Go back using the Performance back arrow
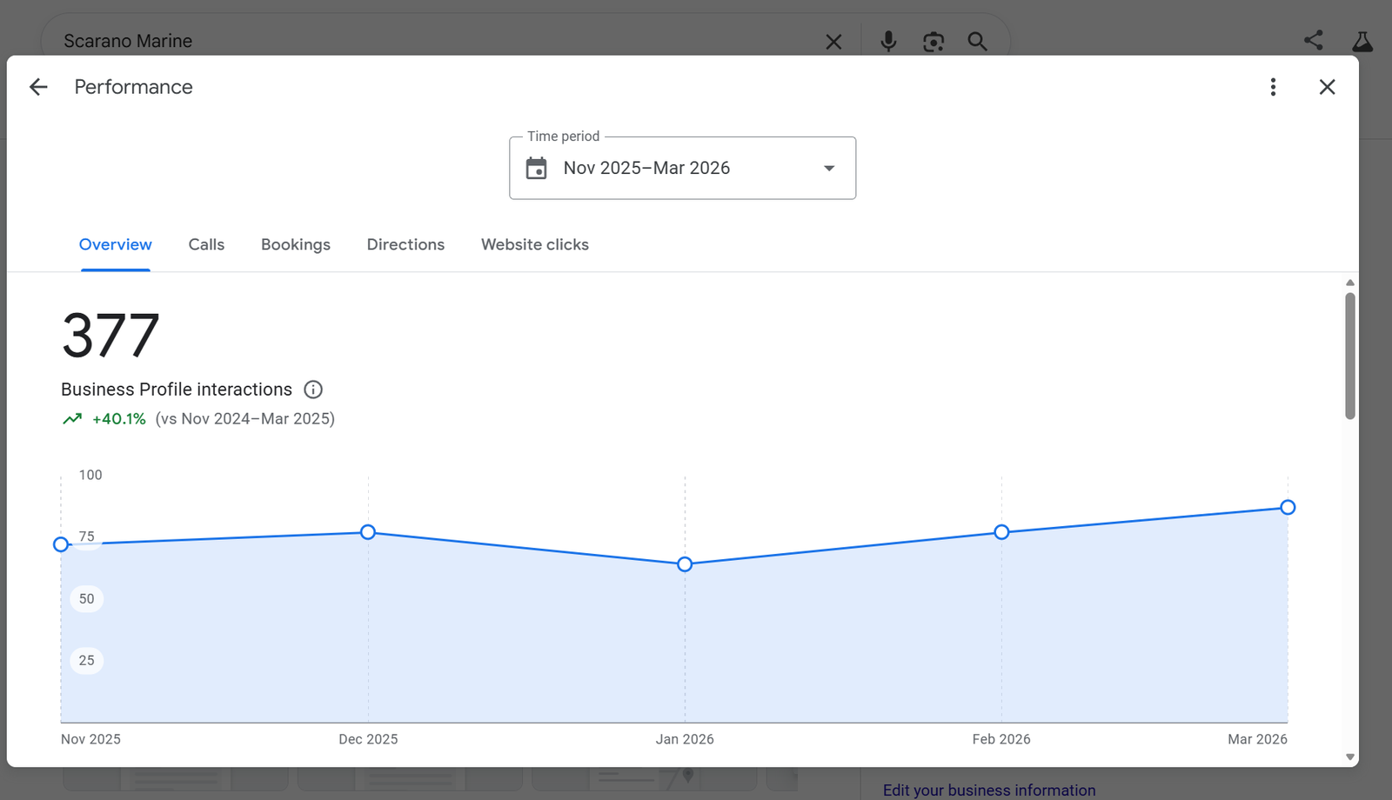This screenshot has width=1392, height=800. pyautogui.click(x=38, y=87)
